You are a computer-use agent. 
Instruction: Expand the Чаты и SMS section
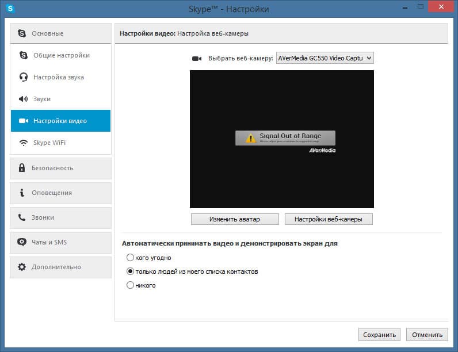tap(61, 242)
